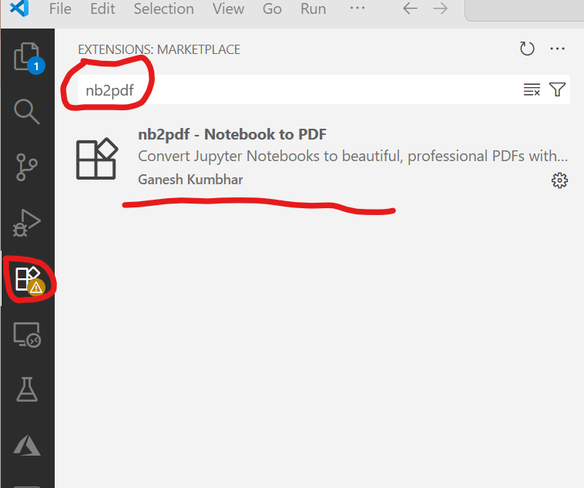This screenshot has width=584, height=488.
Task: Open the filter extensions dropdown
Action: click(x=557, y=89)
